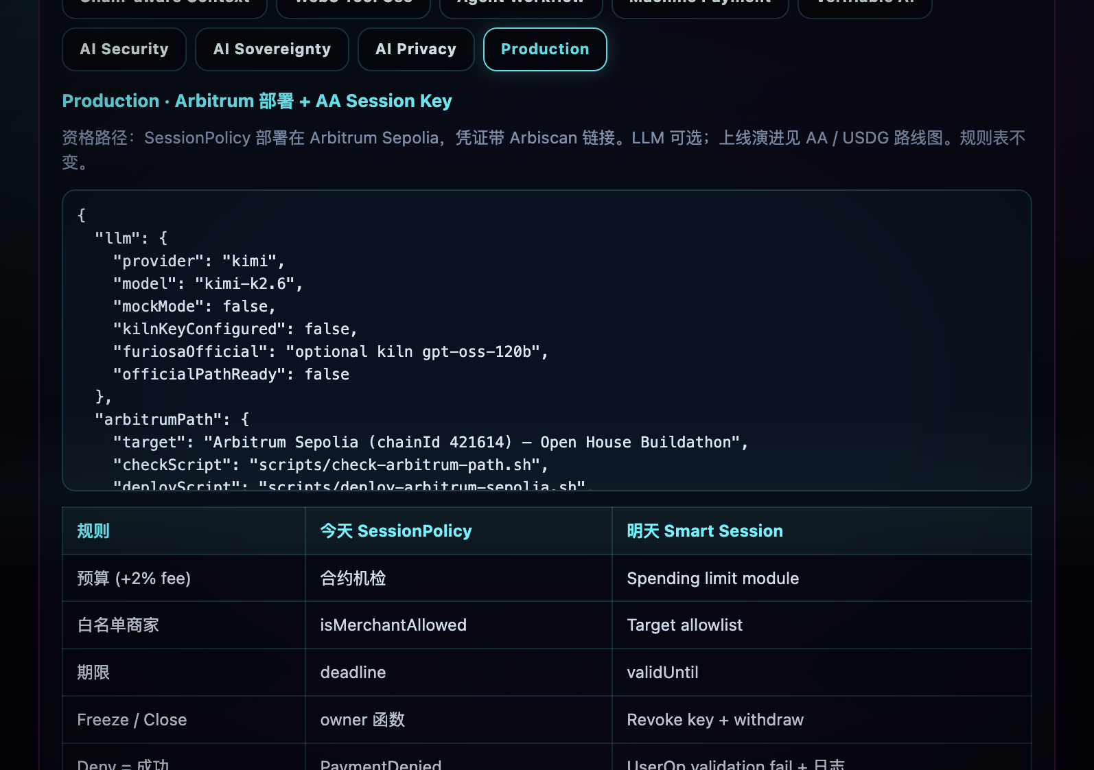The height and width of the screenshot is (770, 1094).
Task: Click the "llm": { opening line
Action: coord(131,238)
